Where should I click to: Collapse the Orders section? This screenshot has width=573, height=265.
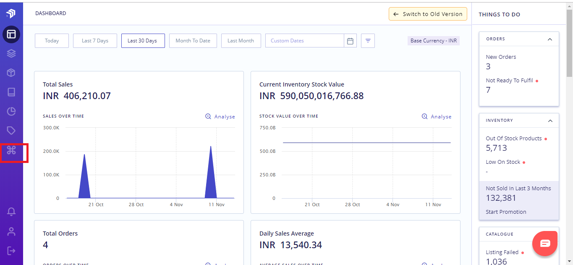point(550,39)
